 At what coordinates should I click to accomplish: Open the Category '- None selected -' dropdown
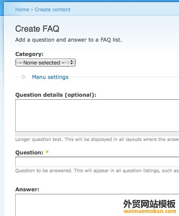[x=45, y=62]
